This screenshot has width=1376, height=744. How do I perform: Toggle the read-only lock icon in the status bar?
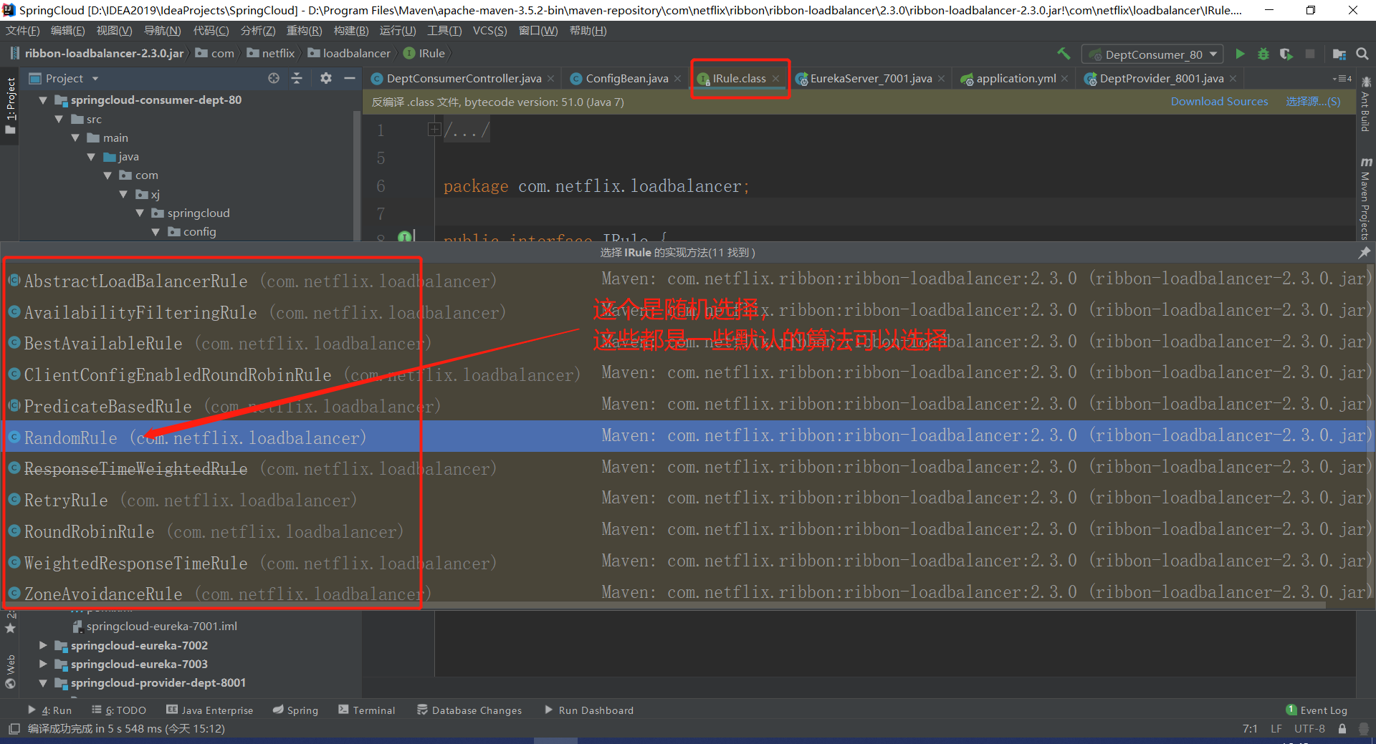tap(1342, 729)
